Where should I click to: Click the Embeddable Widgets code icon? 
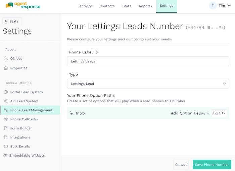pyautogui.click(x=5, y=156)
